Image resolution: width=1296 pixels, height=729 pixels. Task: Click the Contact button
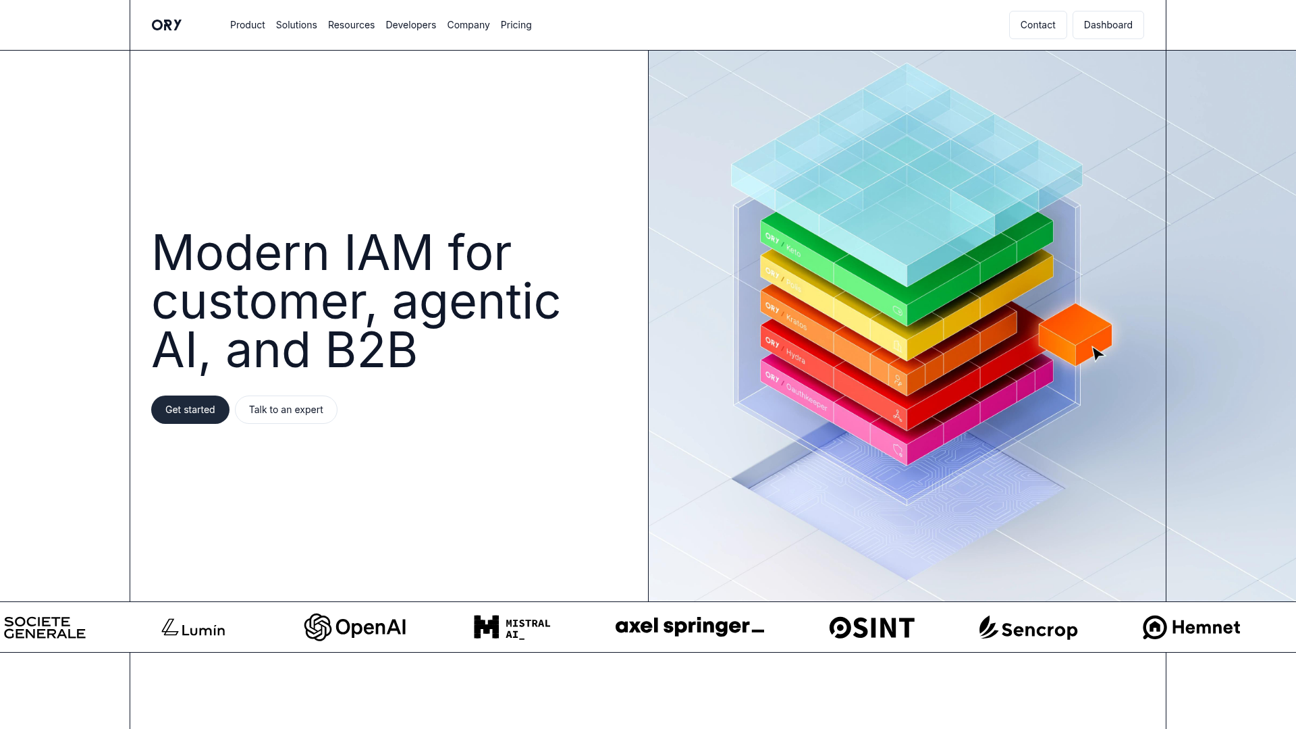click(1037, 25)
